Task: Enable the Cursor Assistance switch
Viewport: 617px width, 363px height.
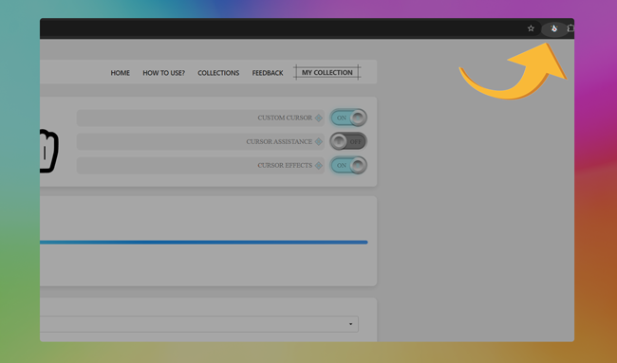Action: (348, 141)
